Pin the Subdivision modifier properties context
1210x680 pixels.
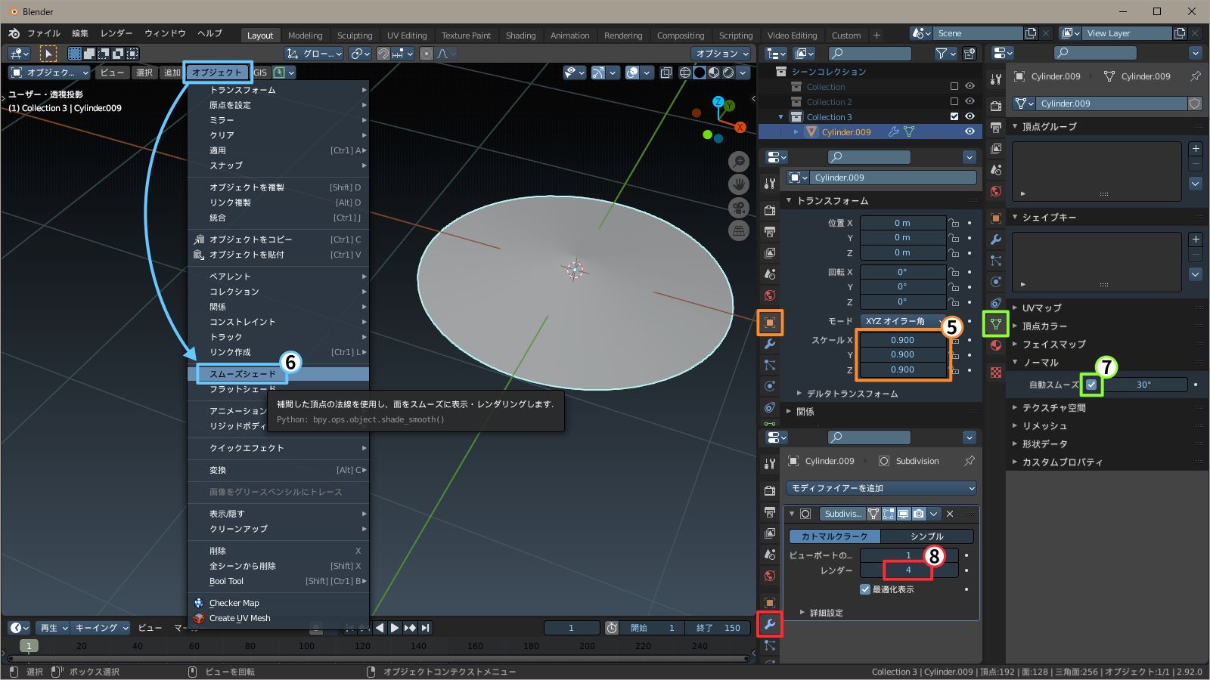tap(970, 461)
